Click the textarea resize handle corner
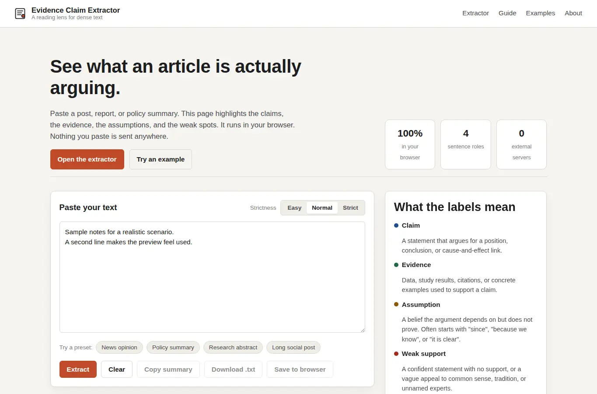 click(x=363, y=330)
